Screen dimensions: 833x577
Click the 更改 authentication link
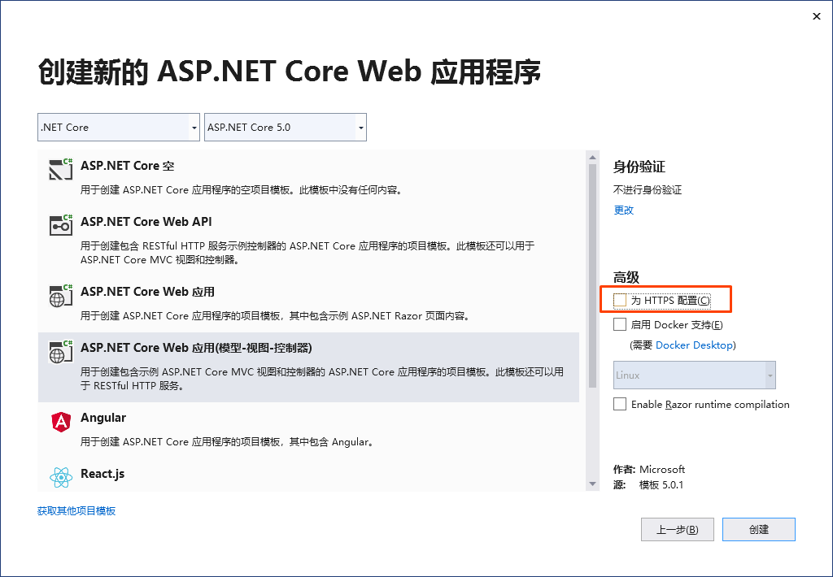[x=624, y=210]
